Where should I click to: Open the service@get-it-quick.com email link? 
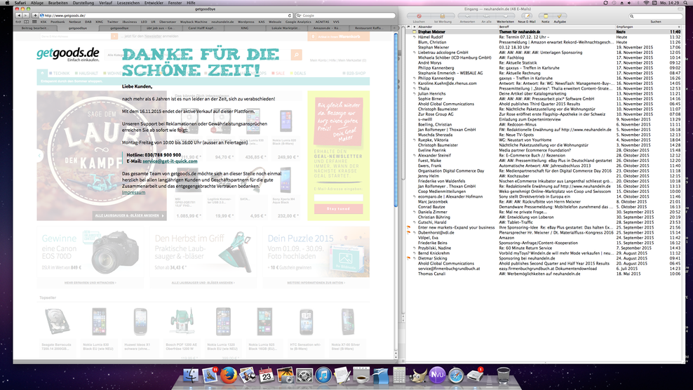point(170,161)
